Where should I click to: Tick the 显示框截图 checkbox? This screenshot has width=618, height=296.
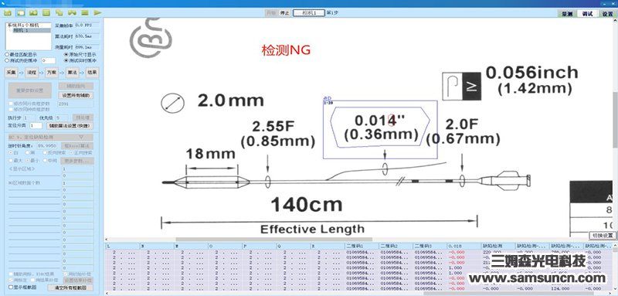(x=22, y=287)
